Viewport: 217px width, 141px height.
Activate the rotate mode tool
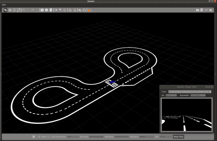(x=14, y=10)
